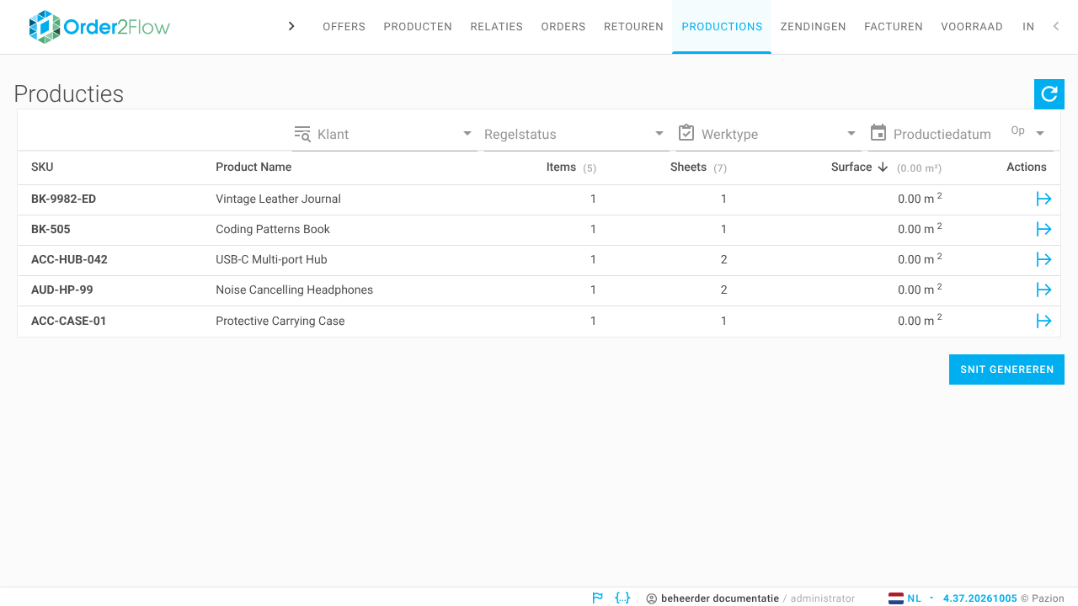1078x606 pixels.
Task: Open the Op date operator dropdown
Action: click(x=1029, y=133)
